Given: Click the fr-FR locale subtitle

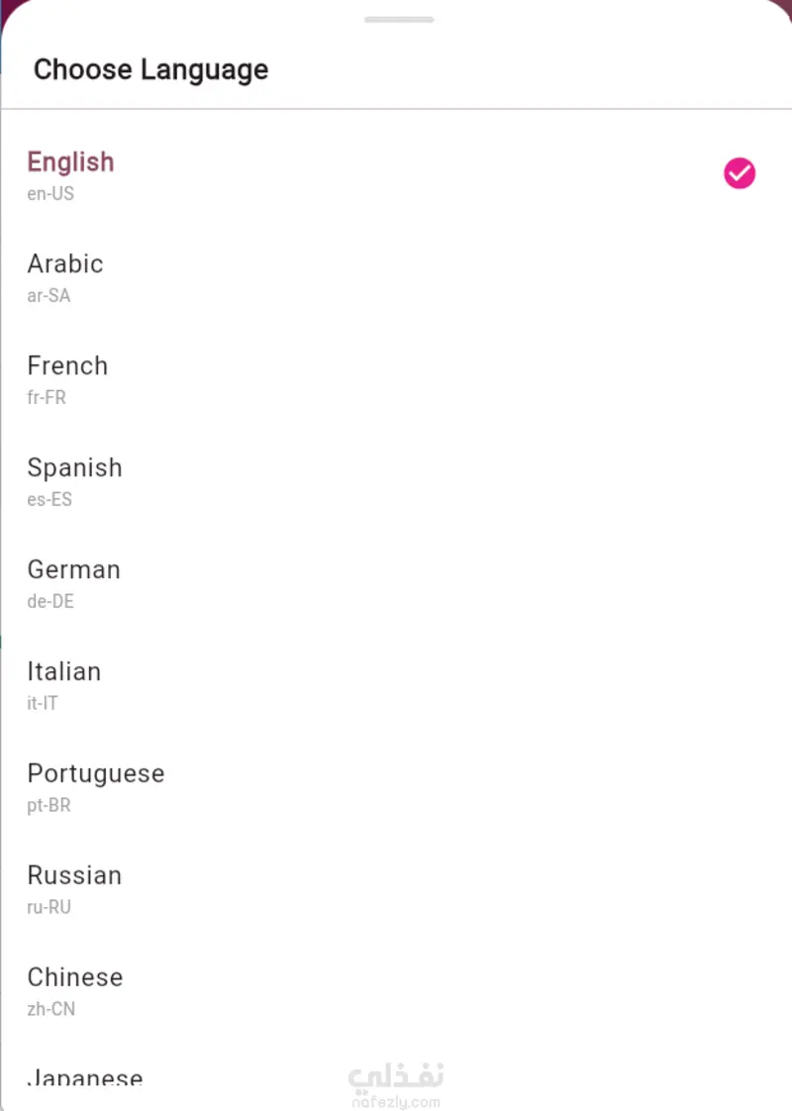Looking at the screenshot, I should point(47,398).
